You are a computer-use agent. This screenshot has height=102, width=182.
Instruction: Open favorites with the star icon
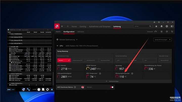(x=156, y=26)
